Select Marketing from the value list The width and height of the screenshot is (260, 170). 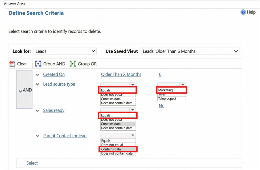click(x=171, y=90)
